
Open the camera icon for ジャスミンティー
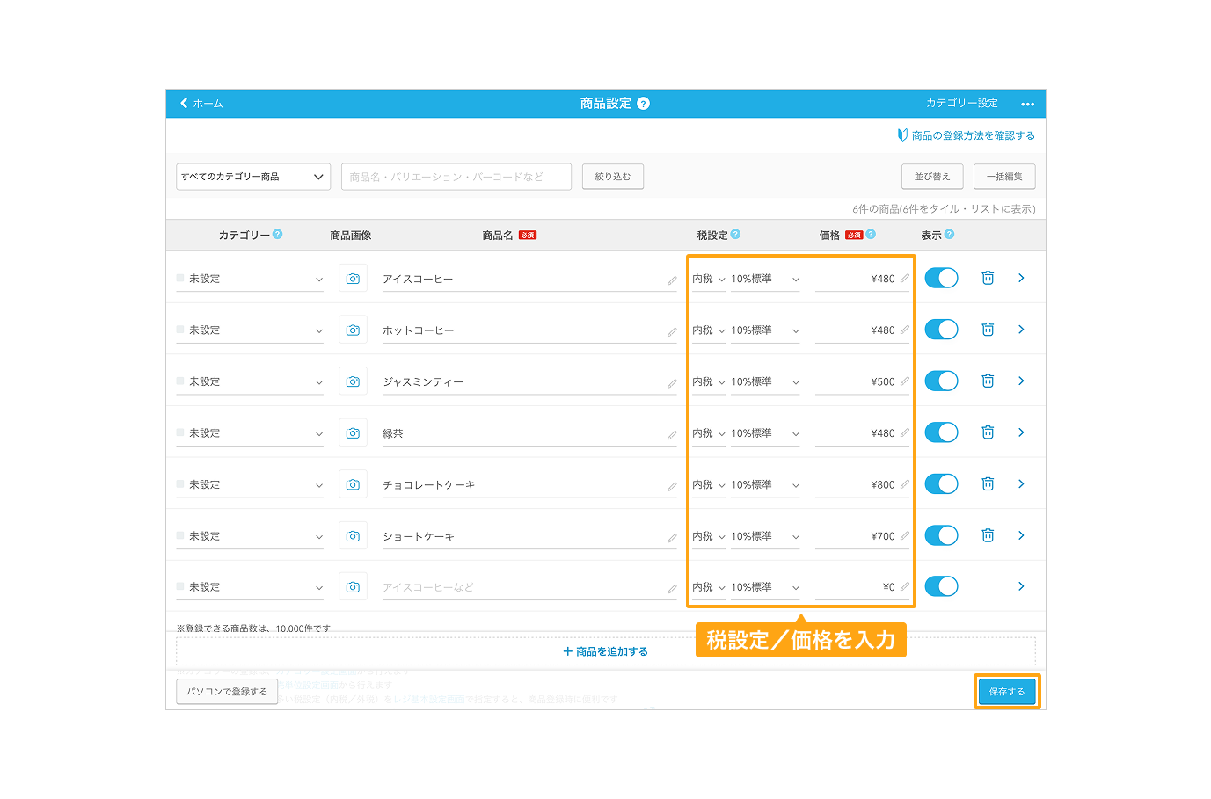pos(353,381)
